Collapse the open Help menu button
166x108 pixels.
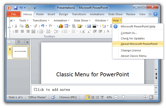117,20
